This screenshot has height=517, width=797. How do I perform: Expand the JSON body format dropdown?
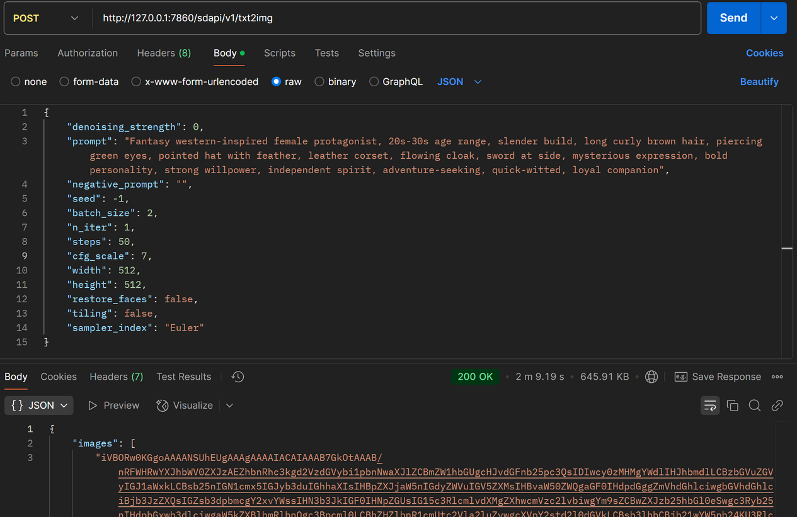[x=459, y=82]
